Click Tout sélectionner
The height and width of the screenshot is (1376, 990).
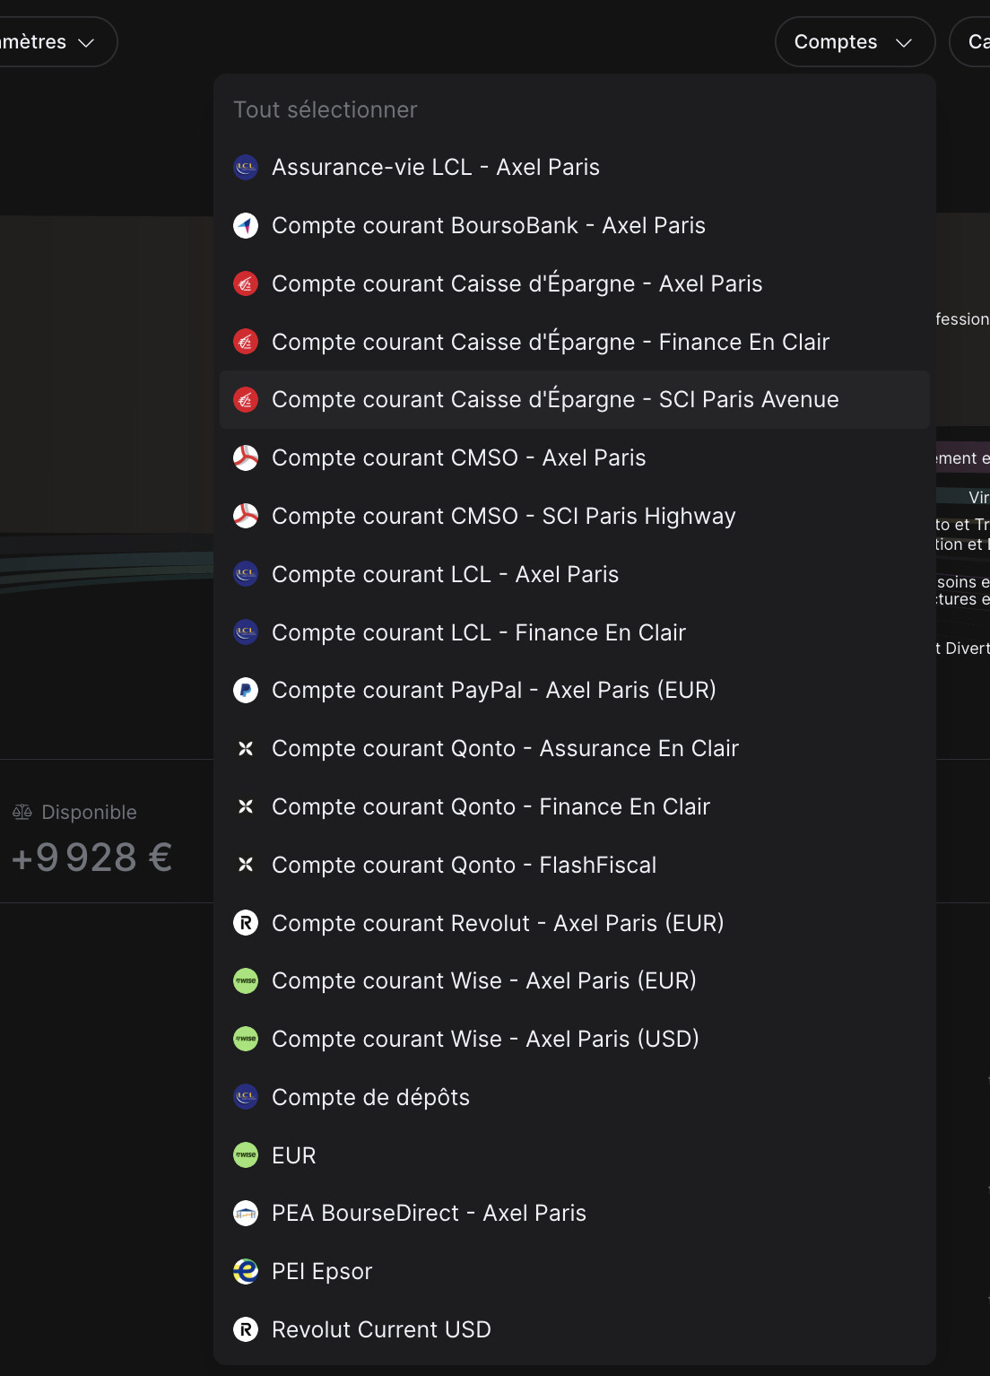click(x=326, y=110)
